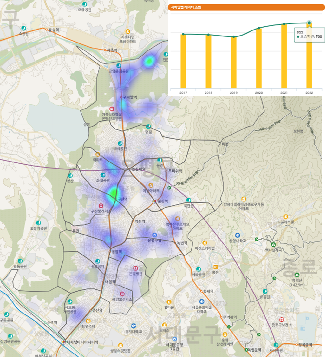Click the 삼송역 station label
This screenshot has width=326, height=357.
coord(54,30)
